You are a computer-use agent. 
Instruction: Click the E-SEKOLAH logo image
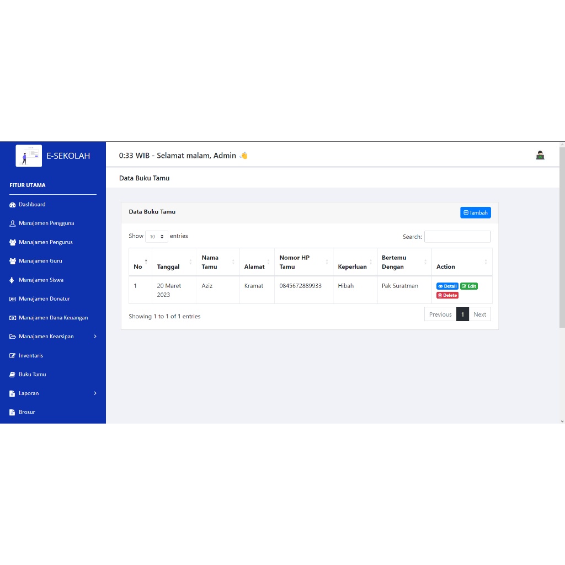point(29,156)
